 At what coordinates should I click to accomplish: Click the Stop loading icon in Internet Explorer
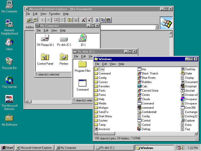56,20
